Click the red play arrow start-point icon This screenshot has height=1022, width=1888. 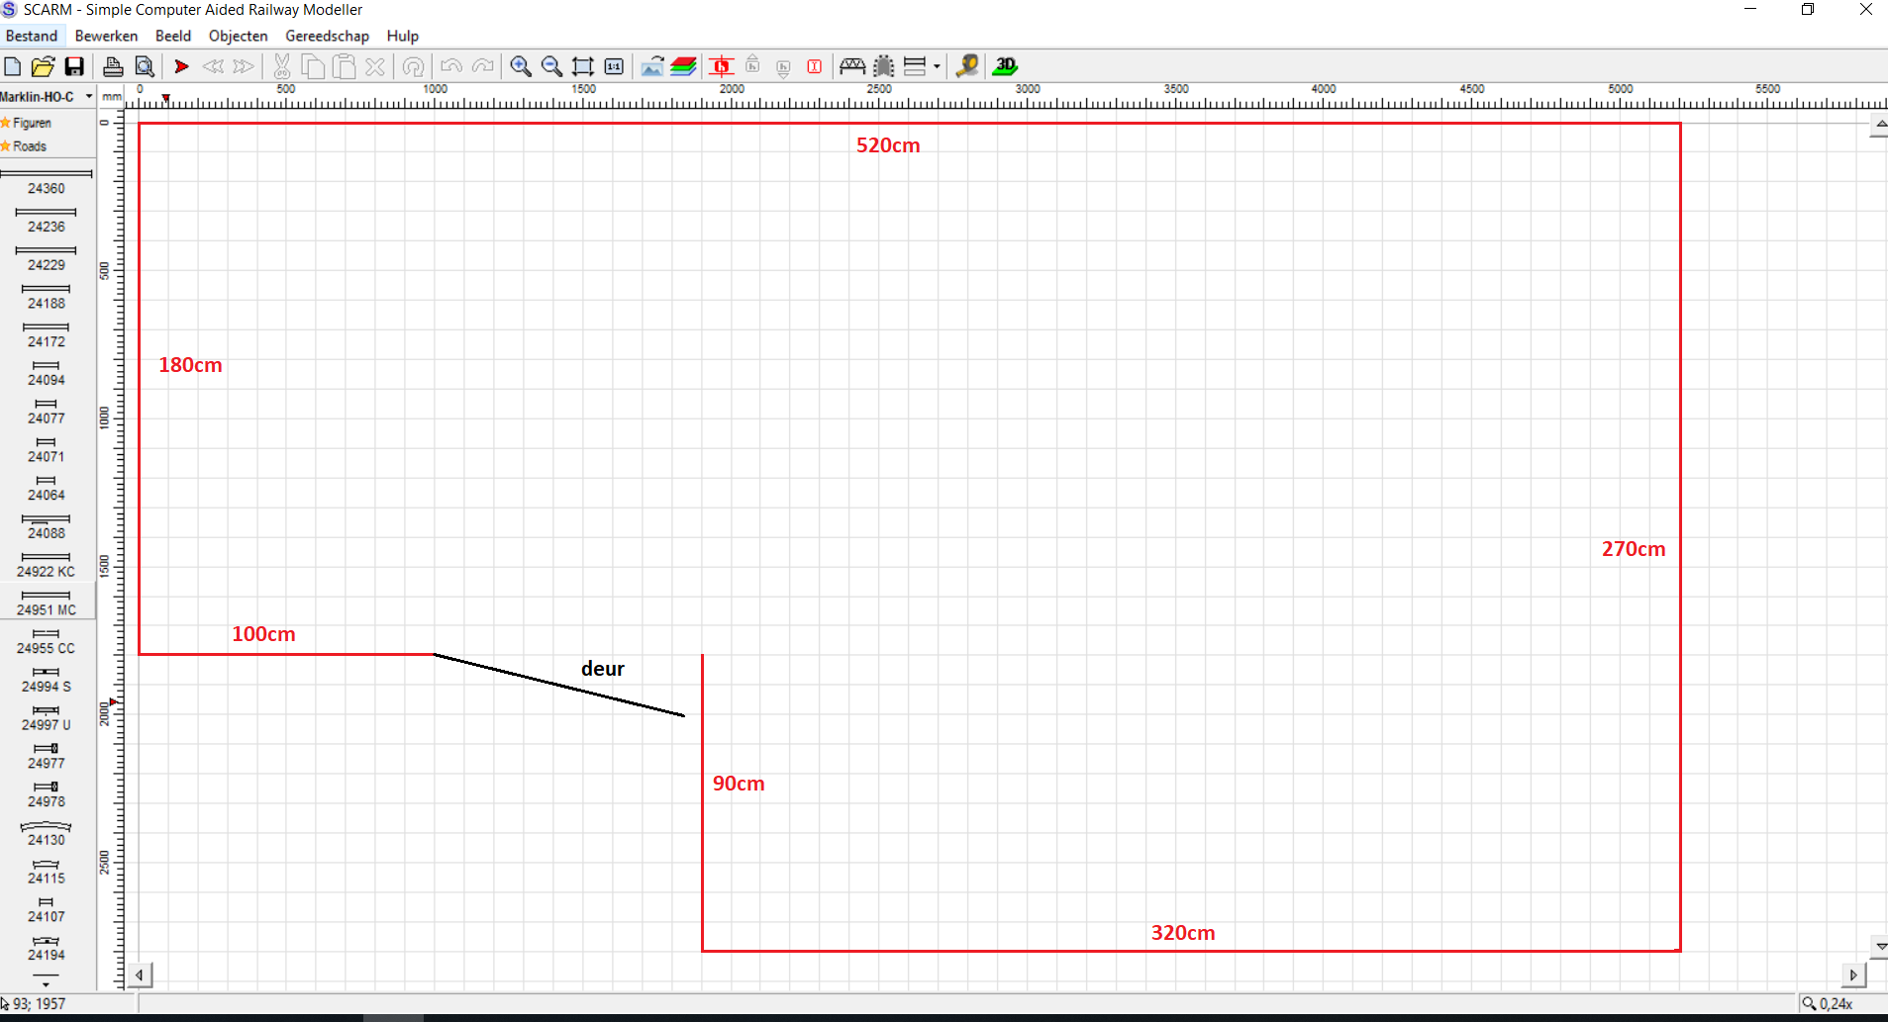181,66
